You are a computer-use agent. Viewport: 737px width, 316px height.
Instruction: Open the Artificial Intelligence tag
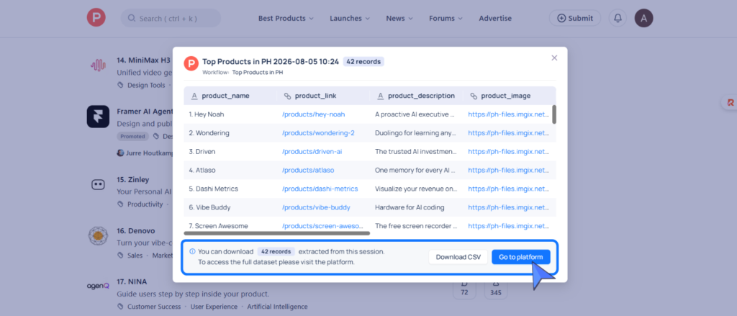click(x=277, y=307)
